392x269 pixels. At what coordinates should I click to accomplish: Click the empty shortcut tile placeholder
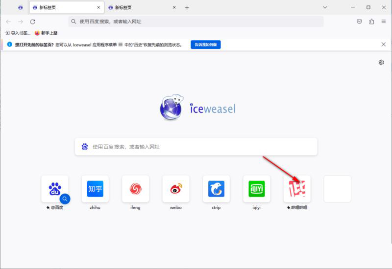click(x=337, y=189)
